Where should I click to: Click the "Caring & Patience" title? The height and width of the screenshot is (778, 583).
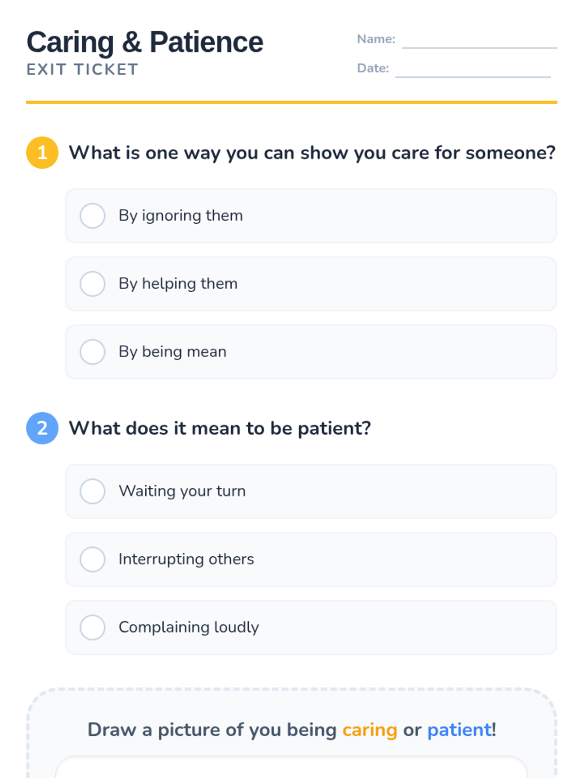[145, 42]
